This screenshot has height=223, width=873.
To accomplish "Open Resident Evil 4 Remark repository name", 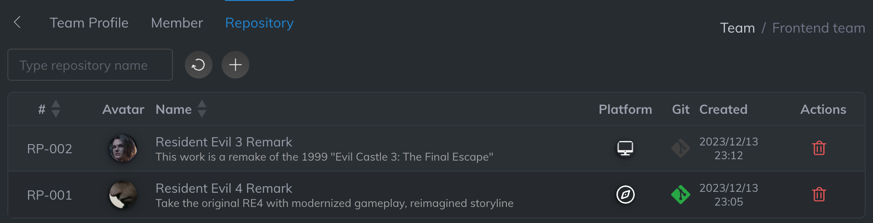I will tap(224, 188).
